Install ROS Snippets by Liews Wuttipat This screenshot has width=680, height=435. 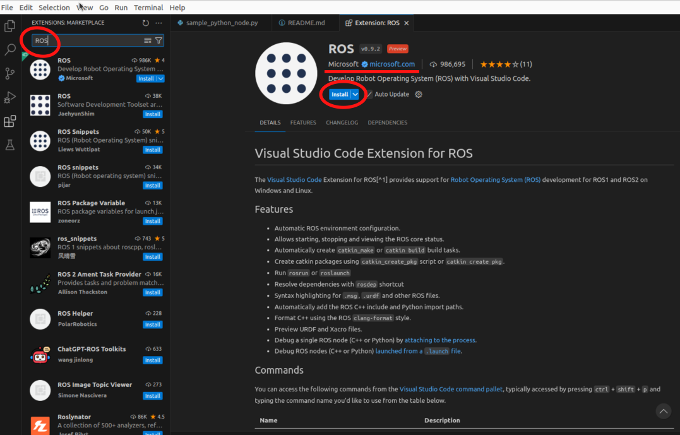[153, 150]
